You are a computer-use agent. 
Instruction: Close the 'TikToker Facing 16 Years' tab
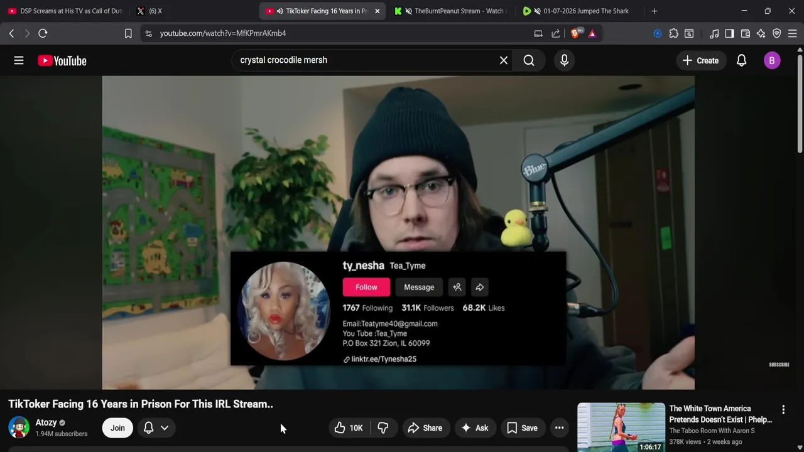(377, 11)
